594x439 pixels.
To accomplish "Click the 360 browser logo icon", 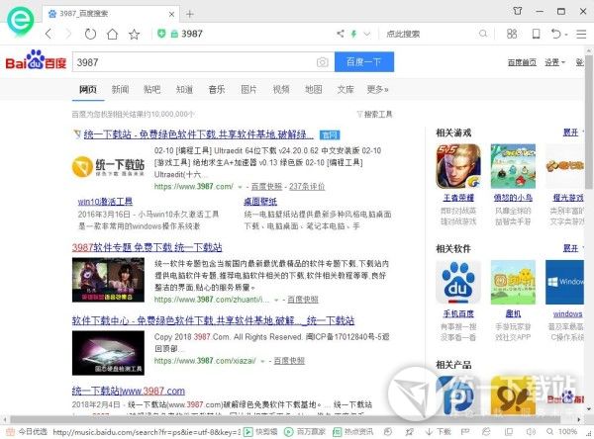I will pyautogui.click(x=20, y=21).
